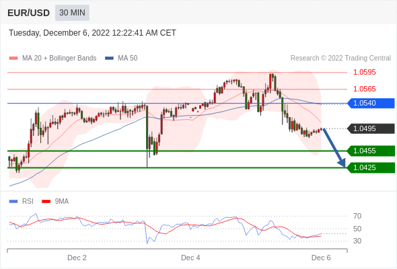Click the RSI 70 level label

(x=357, y=216)
